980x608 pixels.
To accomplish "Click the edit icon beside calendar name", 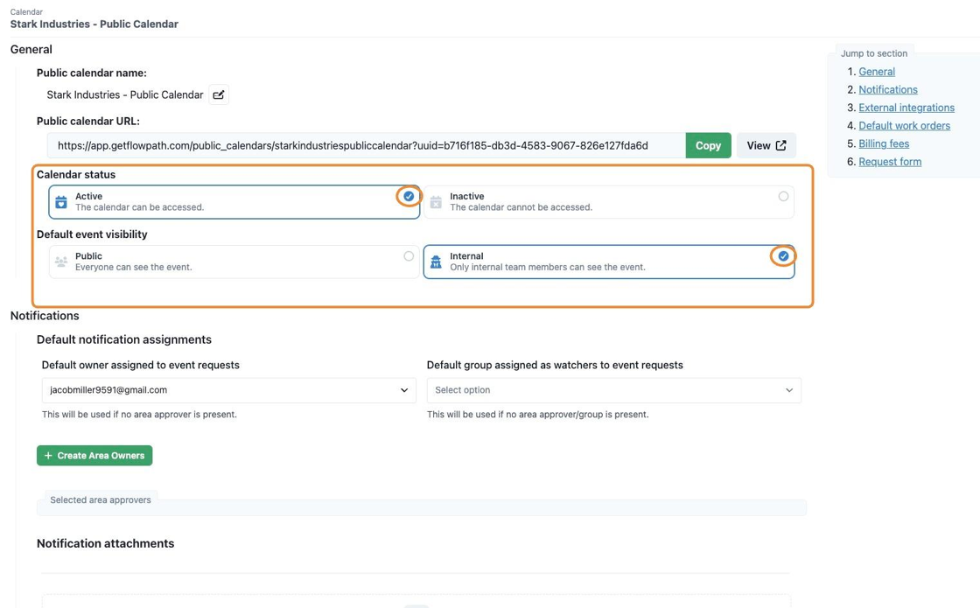I will [x=218, y=95].
